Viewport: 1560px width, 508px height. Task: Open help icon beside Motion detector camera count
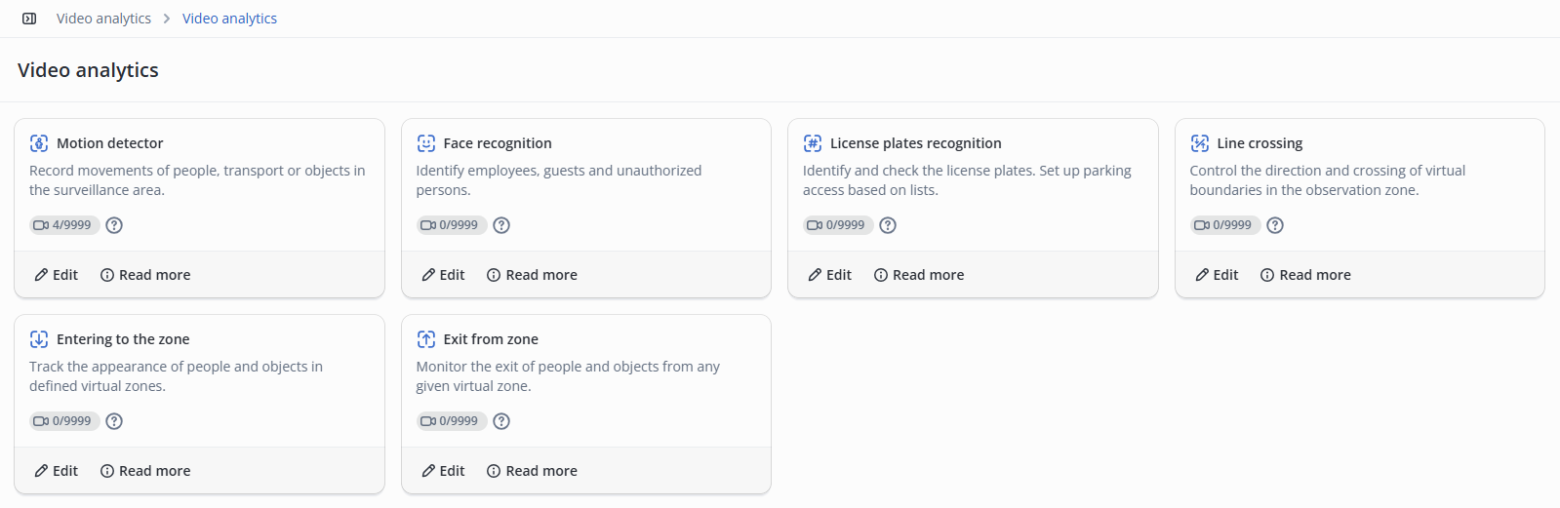tap(114, 225)
